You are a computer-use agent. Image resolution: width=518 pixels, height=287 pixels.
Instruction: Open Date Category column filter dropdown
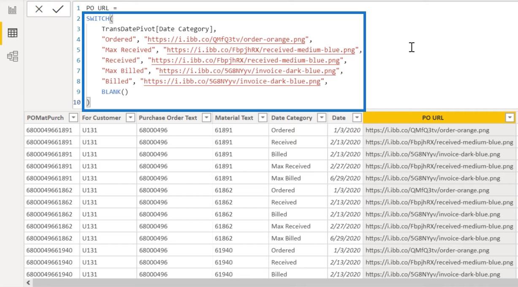tap(322, 118)
